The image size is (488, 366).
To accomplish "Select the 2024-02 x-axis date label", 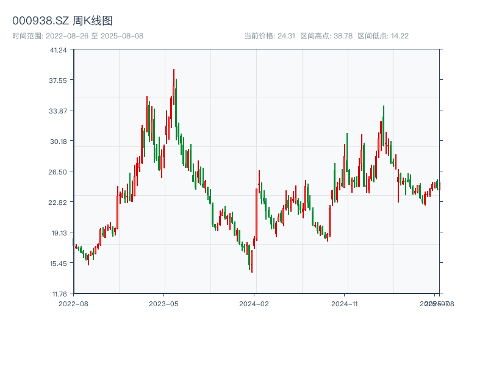I will coord(254,303).
